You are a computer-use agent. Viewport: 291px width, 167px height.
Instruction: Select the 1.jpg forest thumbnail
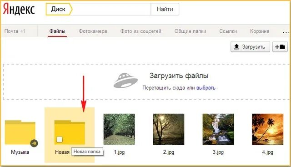[119, 129]
